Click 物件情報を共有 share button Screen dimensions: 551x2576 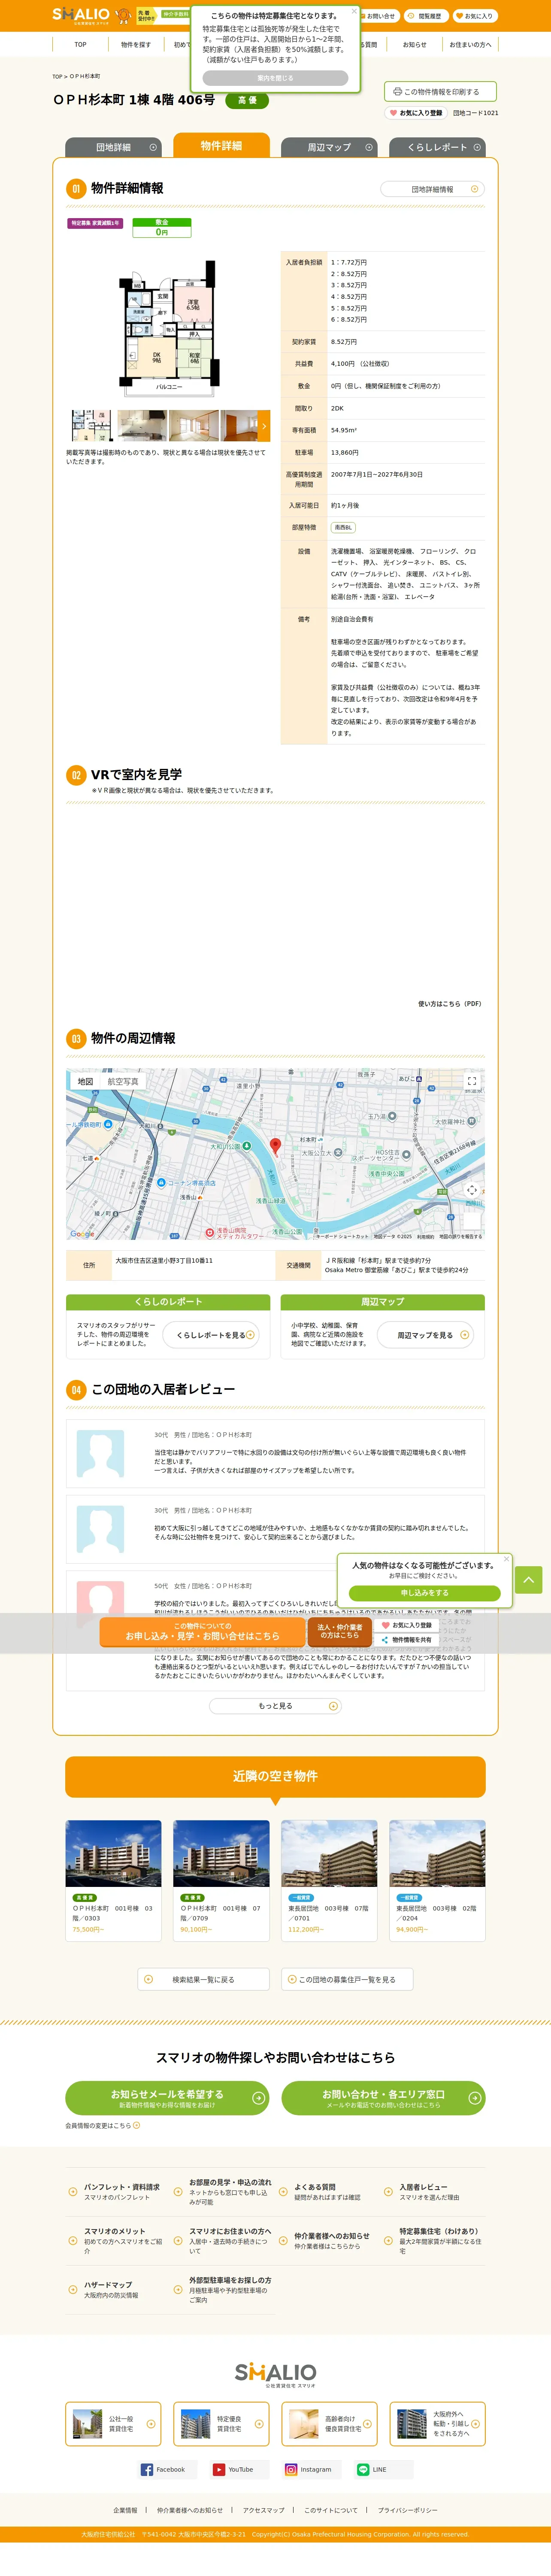(407, 1639)
